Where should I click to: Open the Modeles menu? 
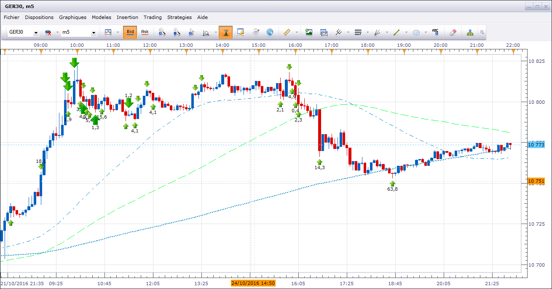pos(102,17)
